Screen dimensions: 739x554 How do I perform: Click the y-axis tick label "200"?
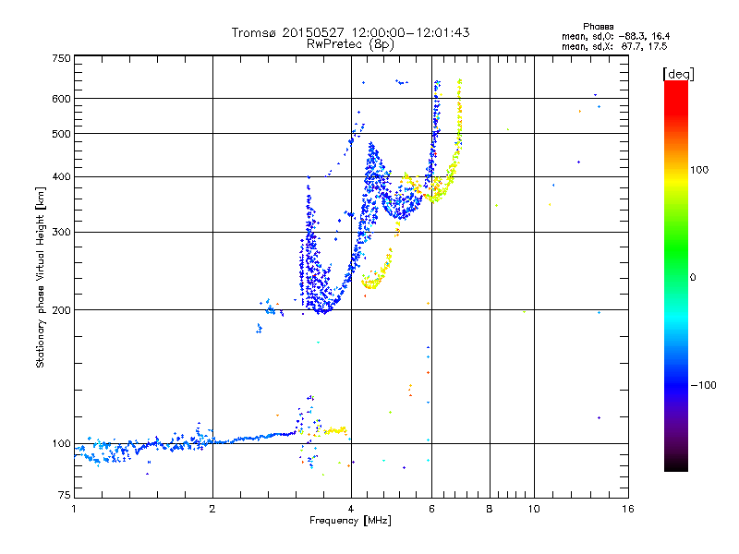coord(62,310)
